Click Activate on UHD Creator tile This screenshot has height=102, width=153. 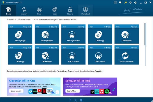81,48
